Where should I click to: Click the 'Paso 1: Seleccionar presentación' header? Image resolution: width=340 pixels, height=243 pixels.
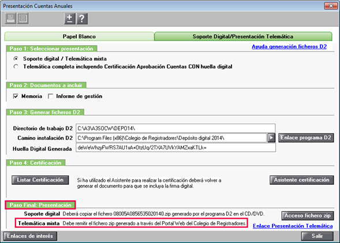tap(51, 49)
